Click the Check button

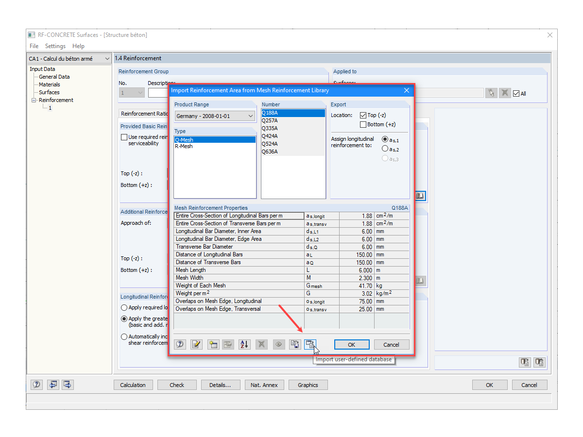(177, 385)
